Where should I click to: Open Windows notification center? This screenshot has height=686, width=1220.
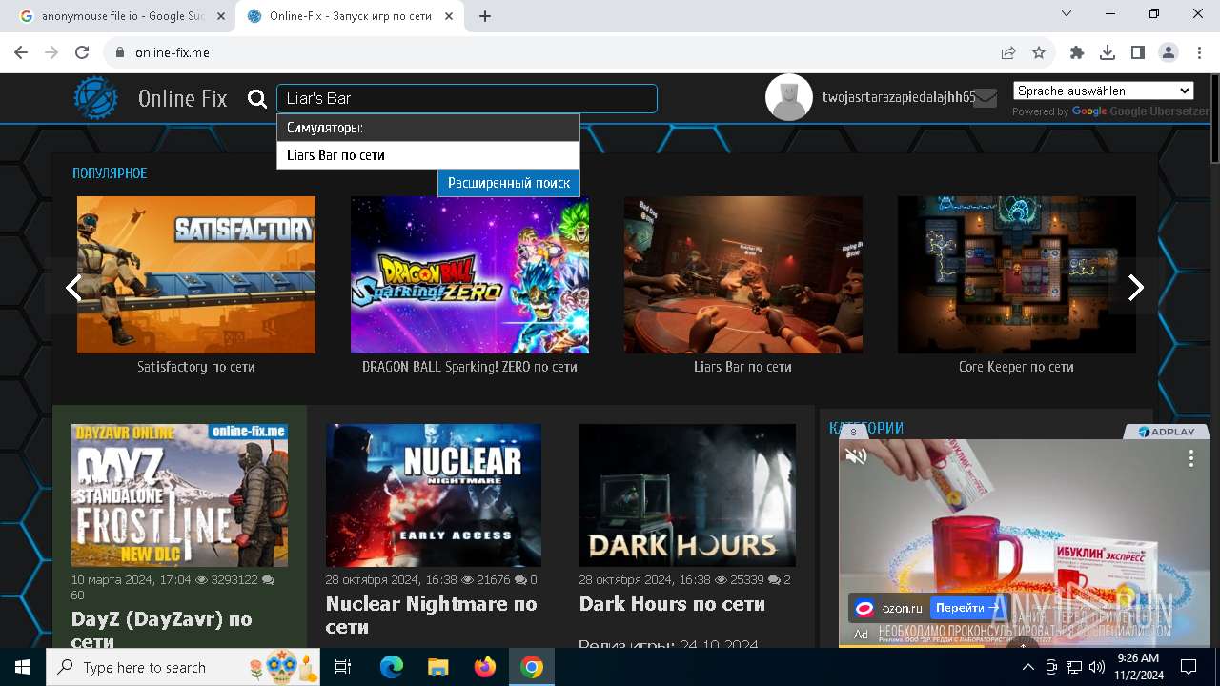(x=1189, y=667)
